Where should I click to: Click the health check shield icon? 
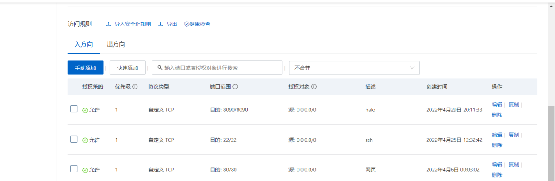pos(187,24)
